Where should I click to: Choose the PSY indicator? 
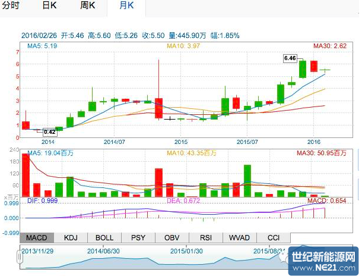click(x=138, y=237)
